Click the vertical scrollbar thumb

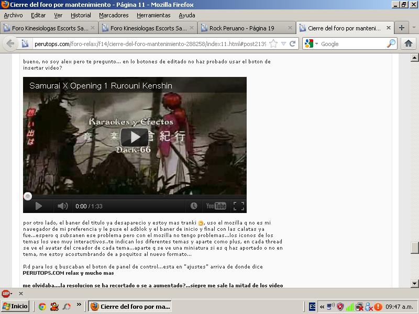[414, 248]
